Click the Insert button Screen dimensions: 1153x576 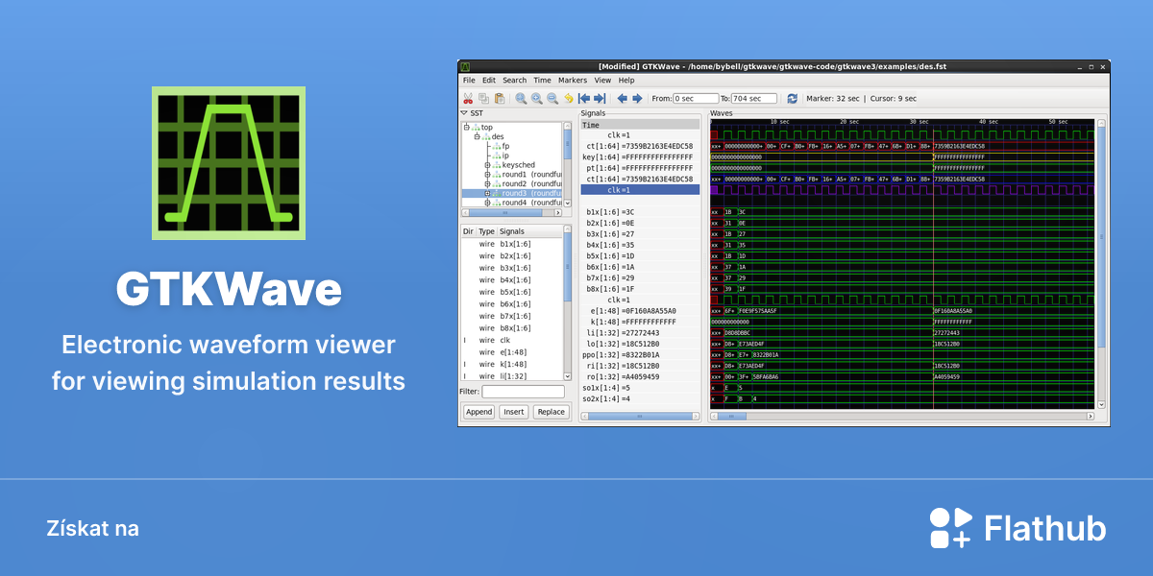point(513,412)
